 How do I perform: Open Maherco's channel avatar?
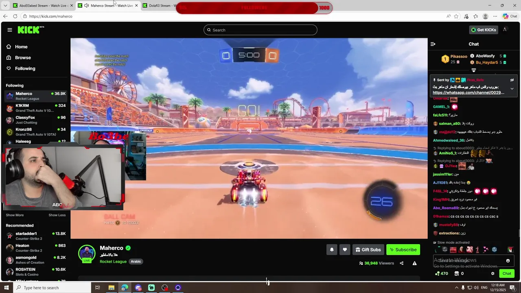pos(86,254)
